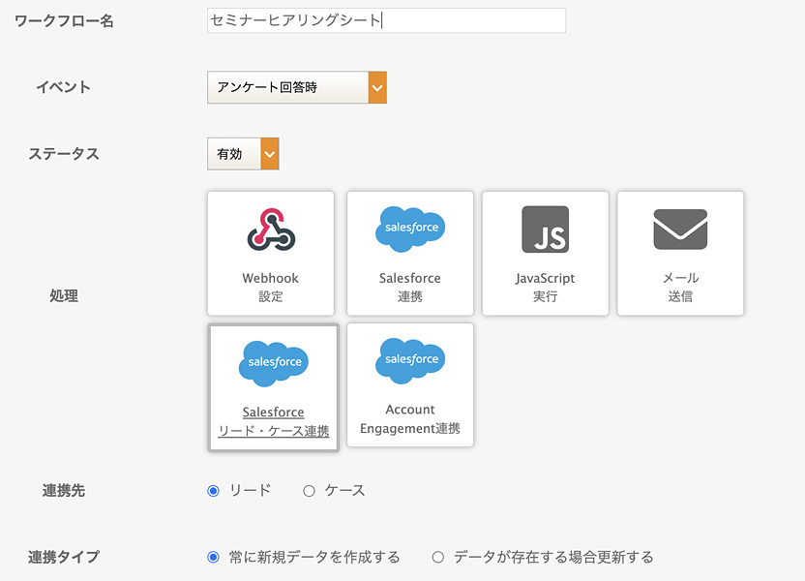Click the Salesforce リード・ケース連携 card

273,387
